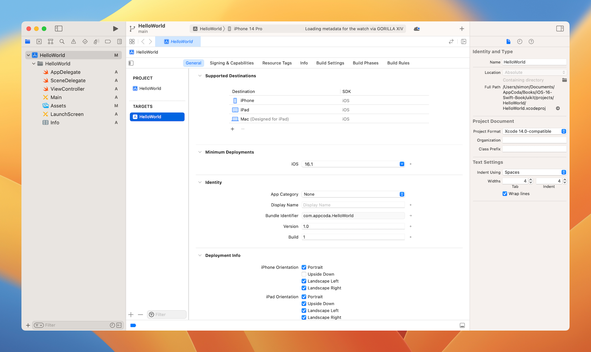Screen dimensions: 591x352
Task: Open the Test navigator
Action: click(85, 41)
